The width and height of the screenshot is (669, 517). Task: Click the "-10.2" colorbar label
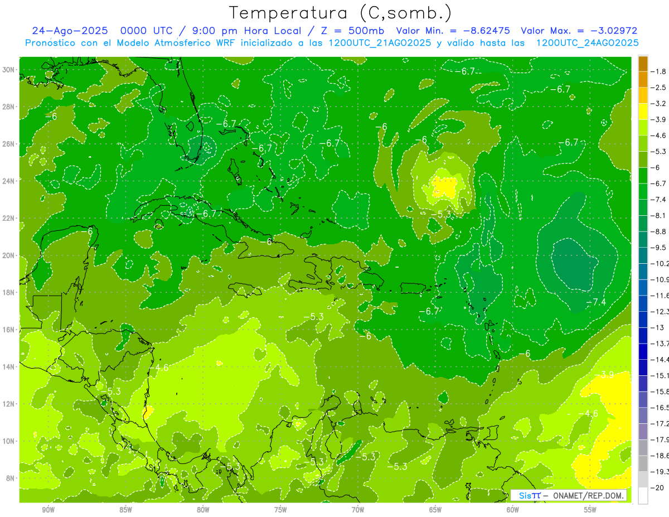pos(660,264)
